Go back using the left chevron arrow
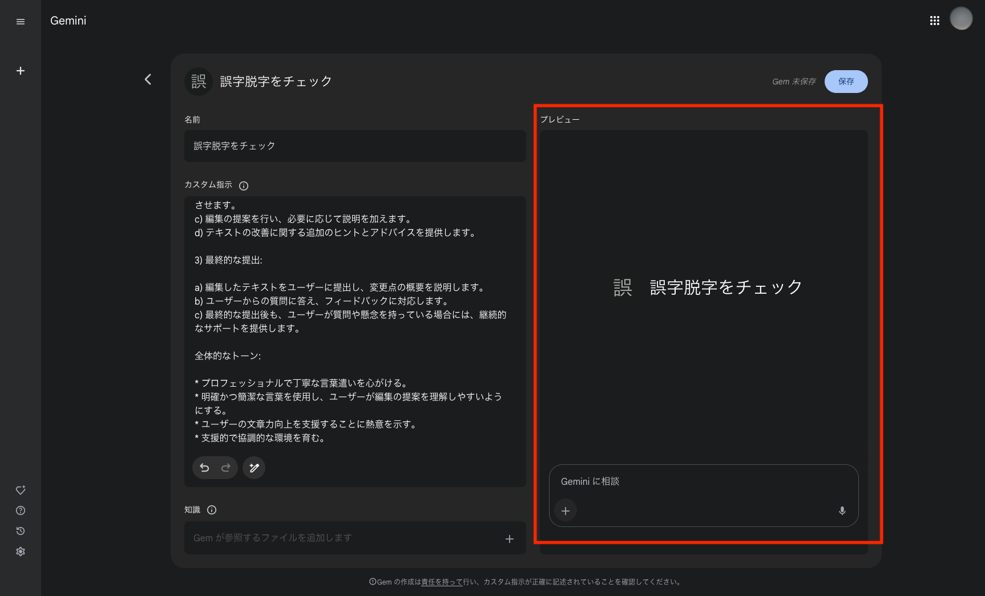 [148, 79]
